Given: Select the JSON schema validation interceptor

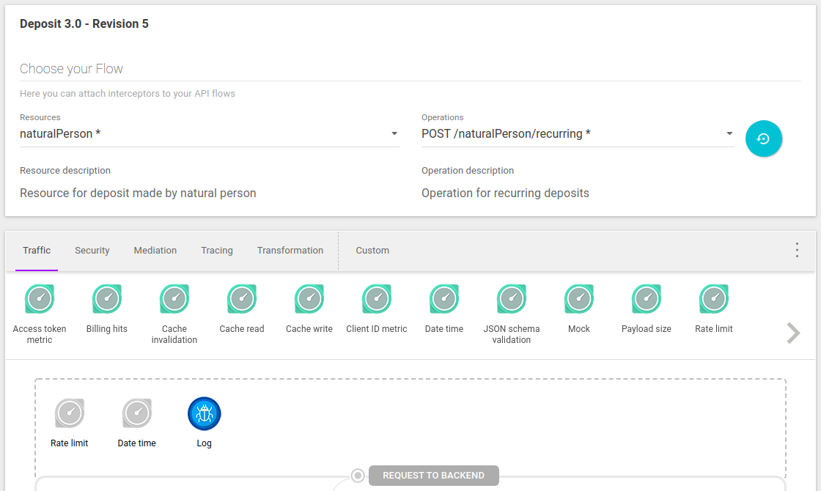Looking at the screenshot, I should click(x=512, y=299).
